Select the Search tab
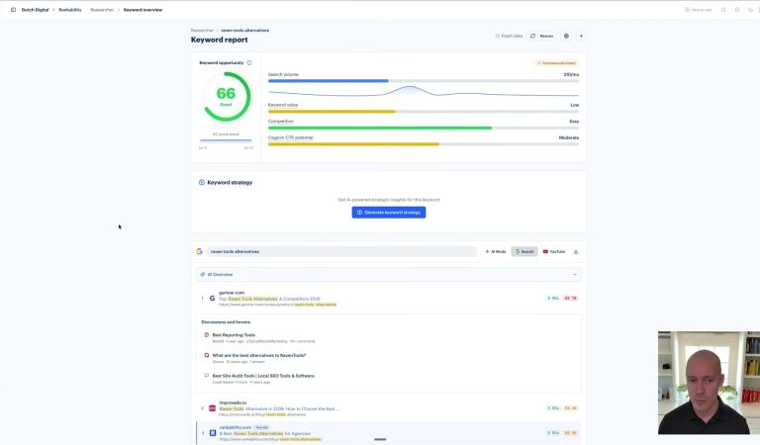Screen dimensions: 760x445 click(523, 251)
